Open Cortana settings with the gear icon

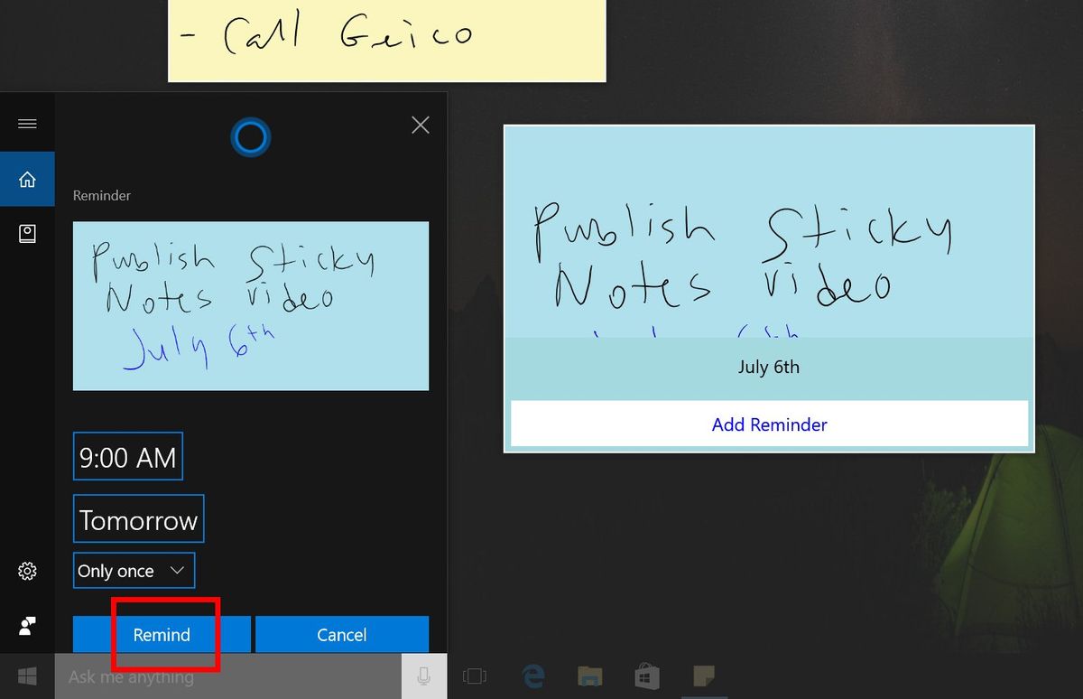[x=27, y=570]
